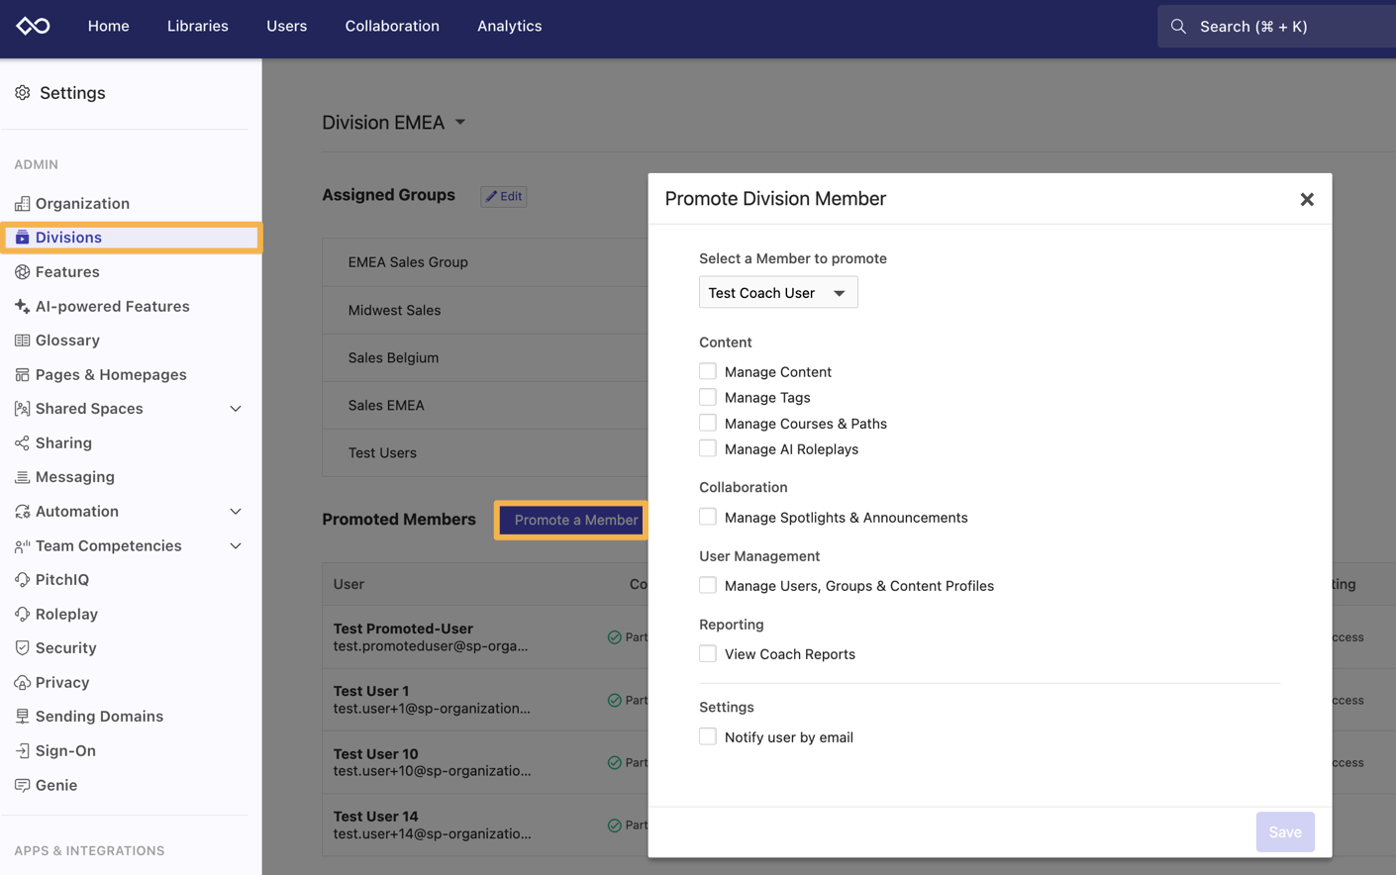Viewport: 1396px width, 875px height.
Task: Click the Promote a Member button
Action: pyautogui.click(x=575, y=520)
